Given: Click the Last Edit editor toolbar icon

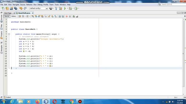Looking at the screenshot, I should (20, 16).
